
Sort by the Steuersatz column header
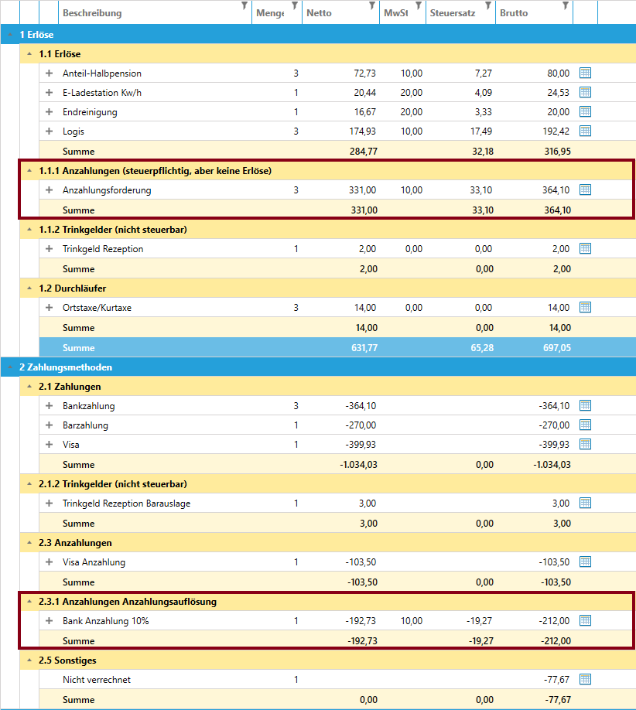point(453,13)
